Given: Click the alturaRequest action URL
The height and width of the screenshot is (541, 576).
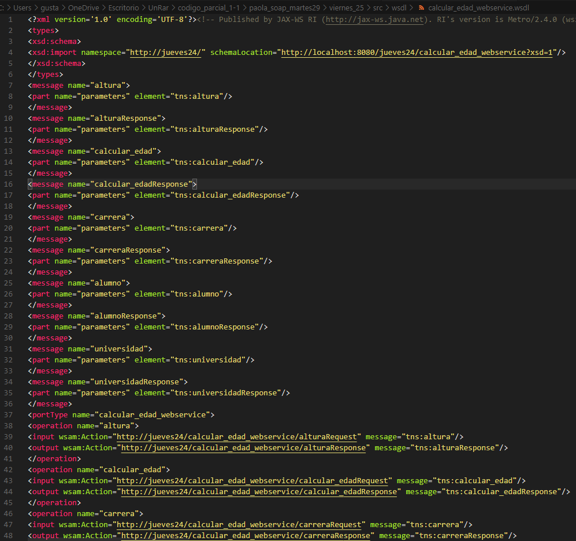Looking at the screenshot, I should (x=239, y=437).
